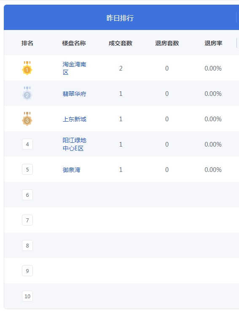This screenshot has height=313, width=239.
Task: Click the 退房率 column header
Action: pos(213,43)
